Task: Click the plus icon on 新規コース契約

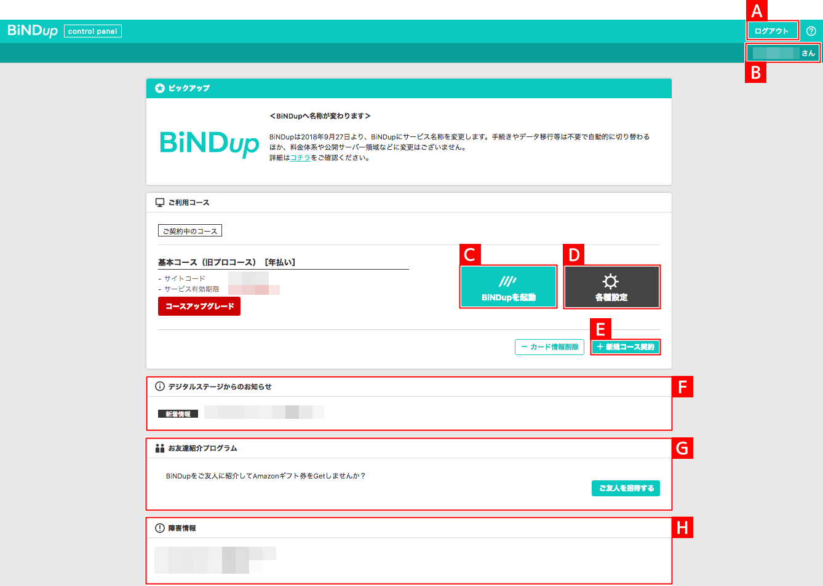Action: [599, 347]
